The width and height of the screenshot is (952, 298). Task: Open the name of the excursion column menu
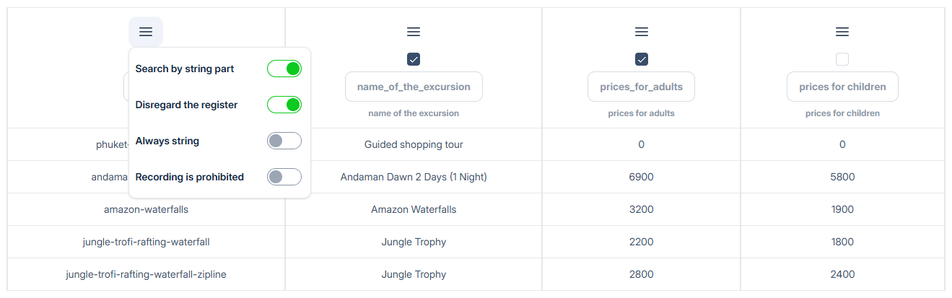[x=414, y=32]
